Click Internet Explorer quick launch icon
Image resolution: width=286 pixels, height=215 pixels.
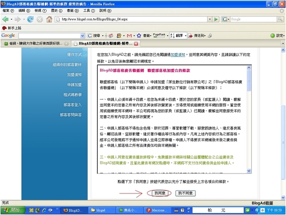[44, 210]
